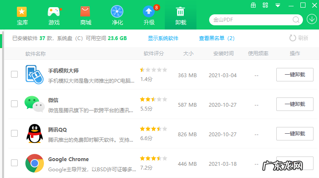Screen dimensions: 319x178
Task: Click the Google Chrome icon
Action: (x=35, y=163)
